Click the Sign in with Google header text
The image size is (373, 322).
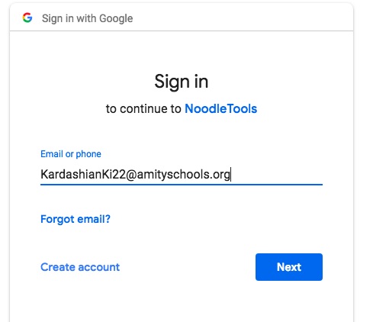tap(87, 18)
